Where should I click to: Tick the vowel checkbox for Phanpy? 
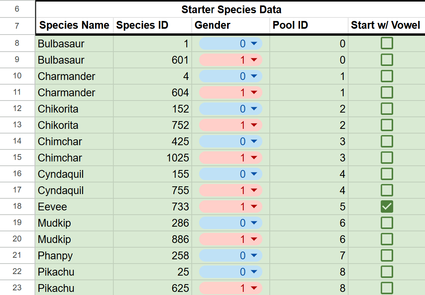pos(387,255)
